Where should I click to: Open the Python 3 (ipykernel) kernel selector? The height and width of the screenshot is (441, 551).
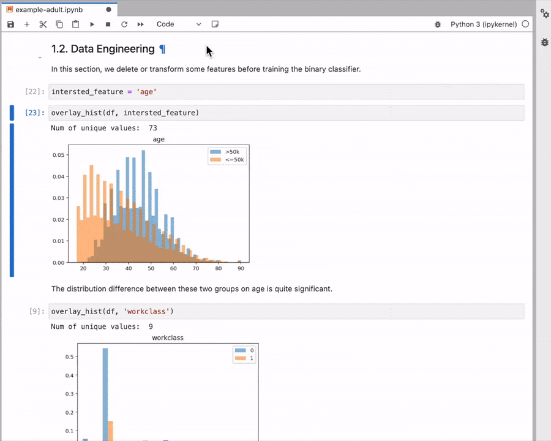(484, 24)
